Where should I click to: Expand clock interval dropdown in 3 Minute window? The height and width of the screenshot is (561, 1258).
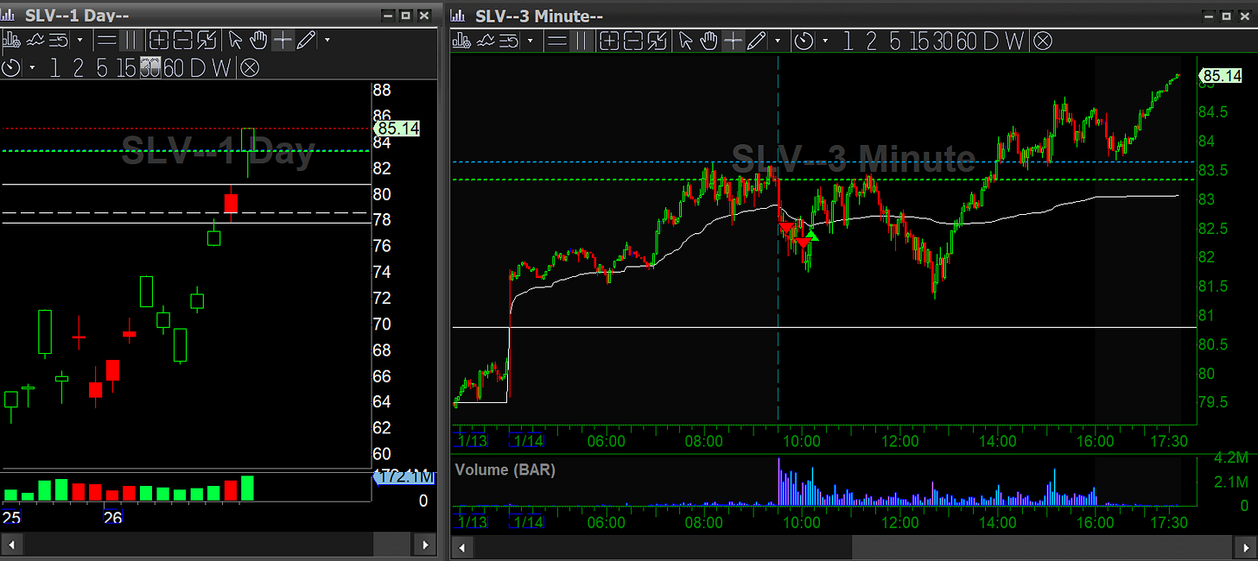click(x=824, y=40)
